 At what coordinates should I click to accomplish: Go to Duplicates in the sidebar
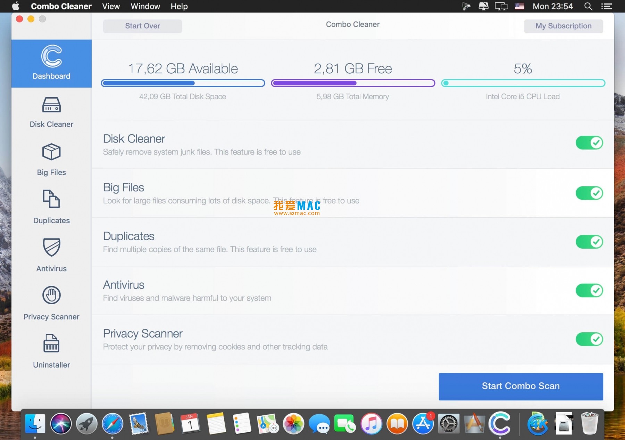[x=51, y=208]
